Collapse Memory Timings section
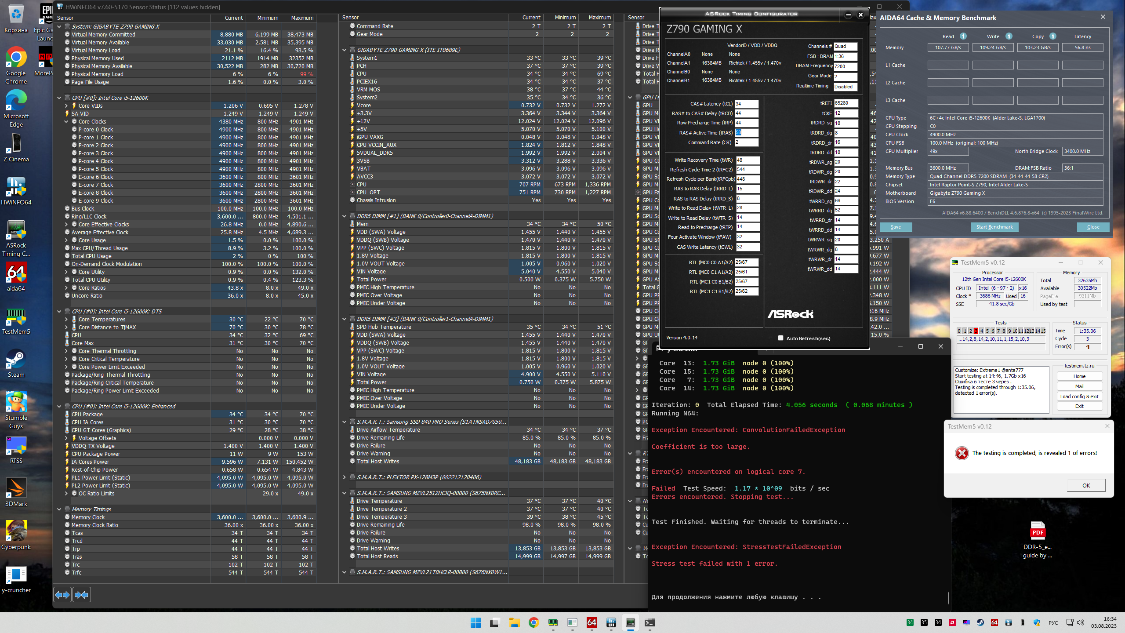1125x633 pixels. [59, 509]
